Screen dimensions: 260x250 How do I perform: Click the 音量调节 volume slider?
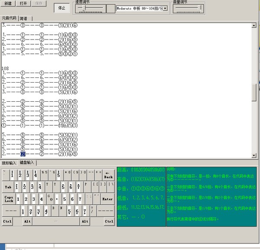pos(188,8)
